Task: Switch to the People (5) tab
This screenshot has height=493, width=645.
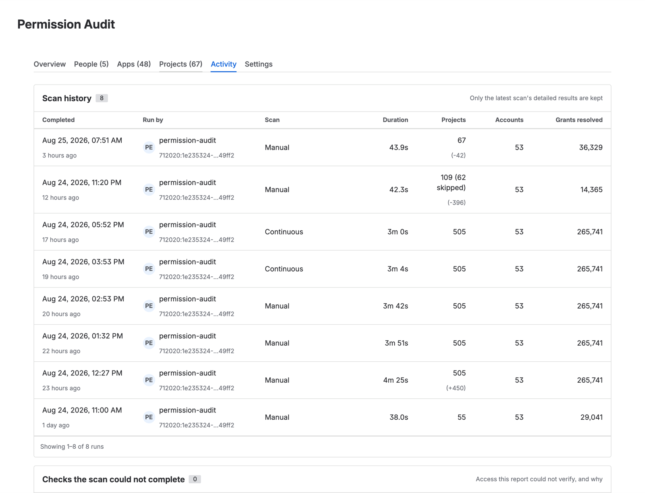Action: [91, 64]
